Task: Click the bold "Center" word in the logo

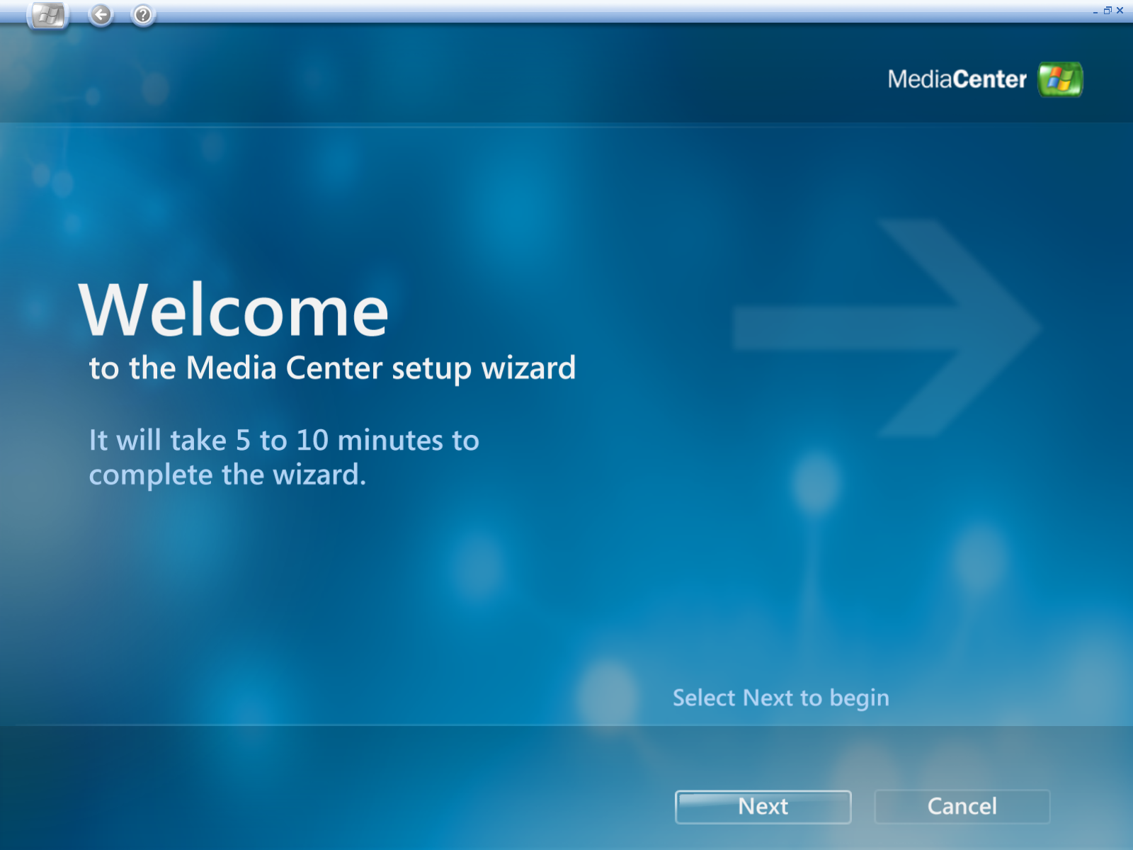Action: point(990,79)
